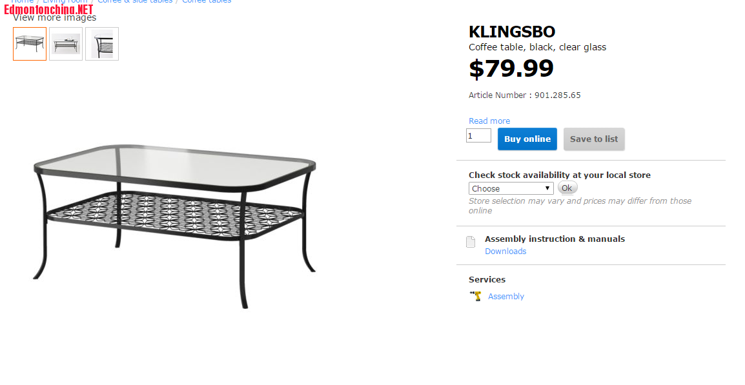Viewport: 745px width, 385px height.
Task: Open the Living room breadcrumb link
Action: click(65, 1)
